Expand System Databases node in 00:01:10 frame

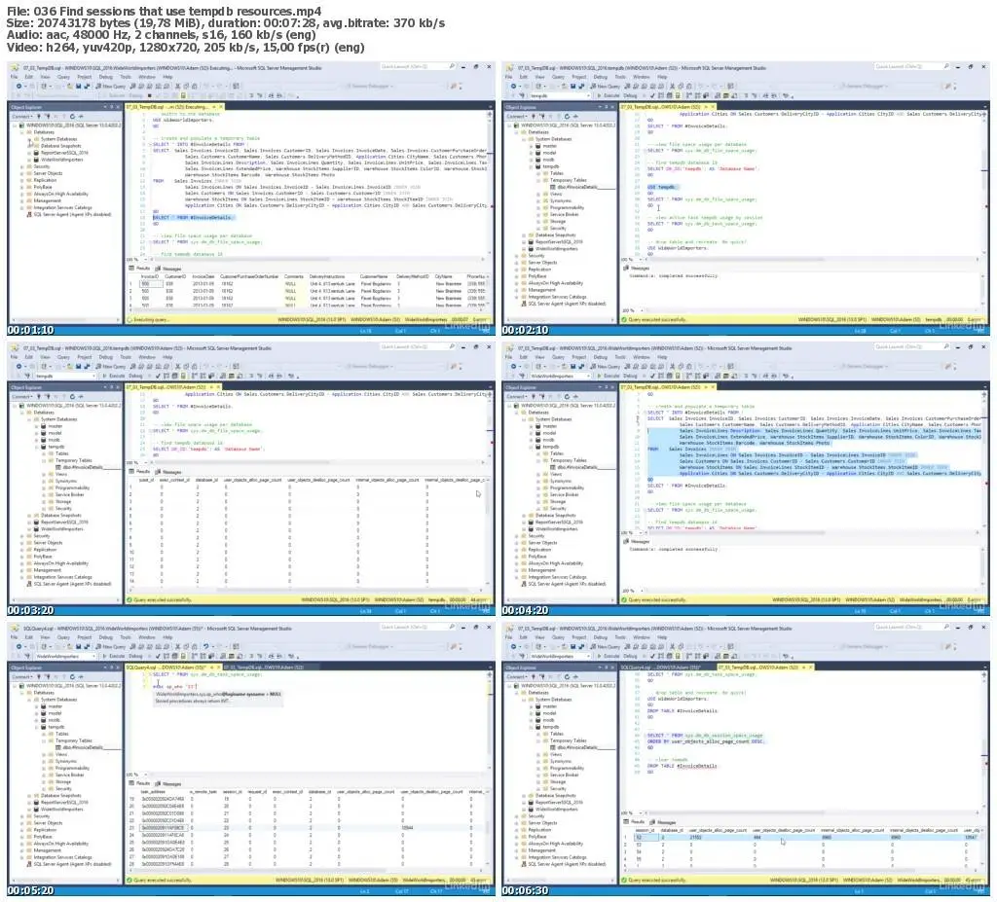29,138
